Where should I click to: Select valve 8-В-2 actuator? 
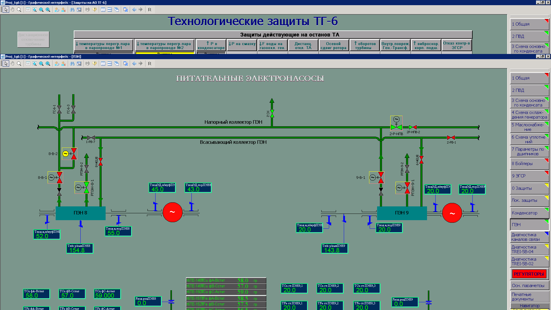coord(70,154)
